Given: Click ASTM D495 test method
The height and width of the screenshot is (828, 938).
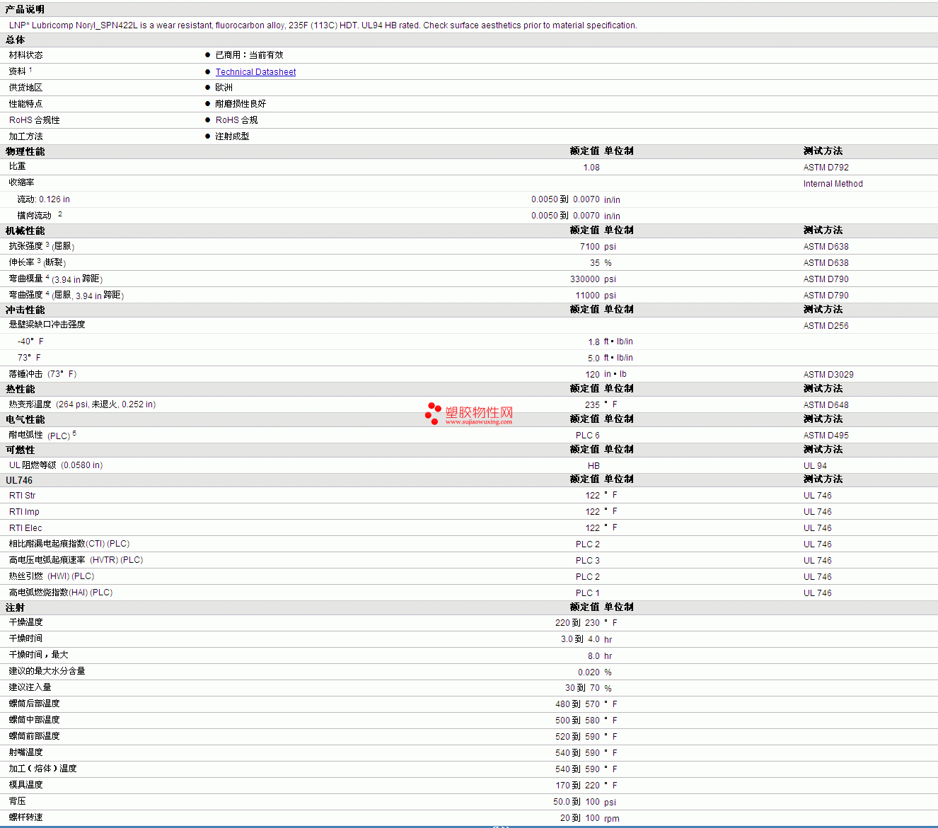Looking at the screenshot, I should pyautogui.click(x=826, y=436).
